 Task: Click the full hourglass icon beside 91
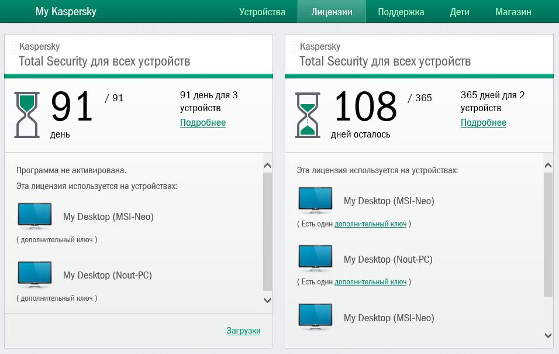(x=27, y=115)
